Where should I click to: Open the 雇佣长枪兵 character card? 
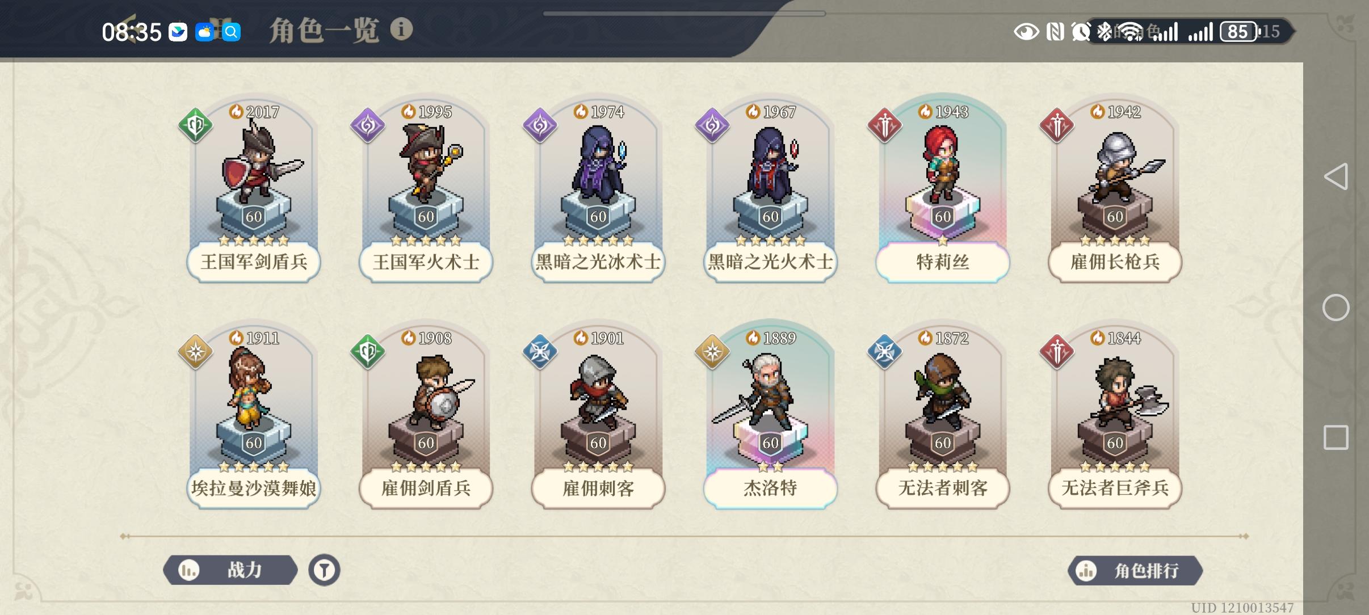1115,190
